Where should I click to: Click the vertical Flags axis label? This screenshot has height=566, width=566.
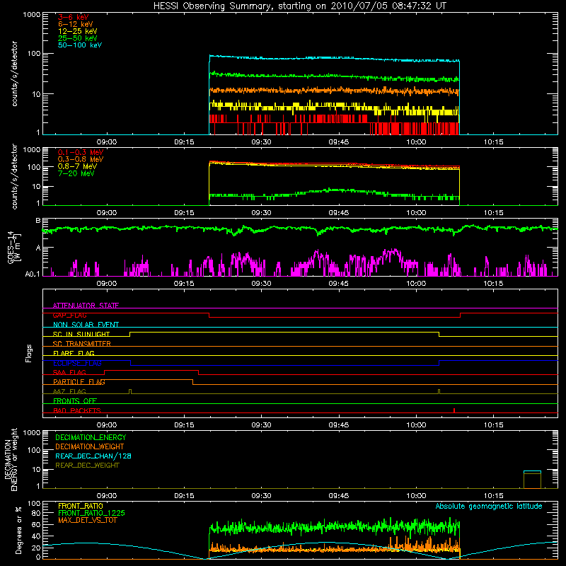(x=29, y=353)
